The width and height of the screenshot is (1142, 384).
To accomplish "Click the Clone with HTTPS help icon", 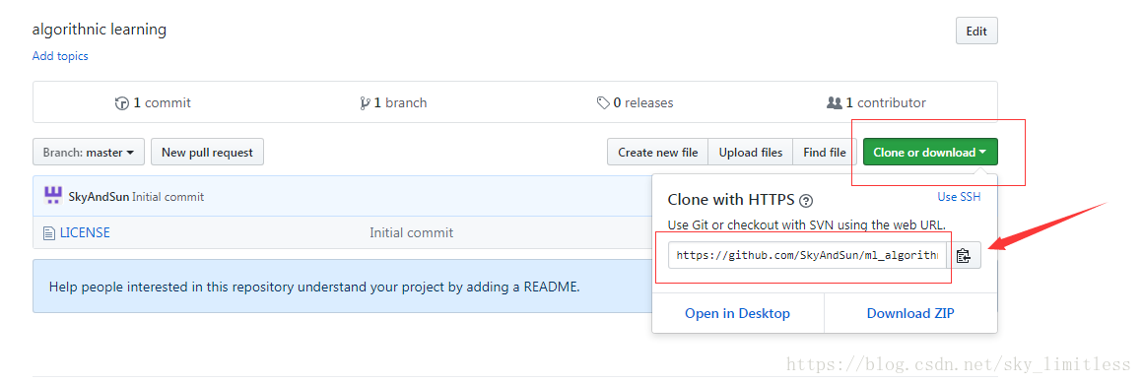I will click(806, 201).
